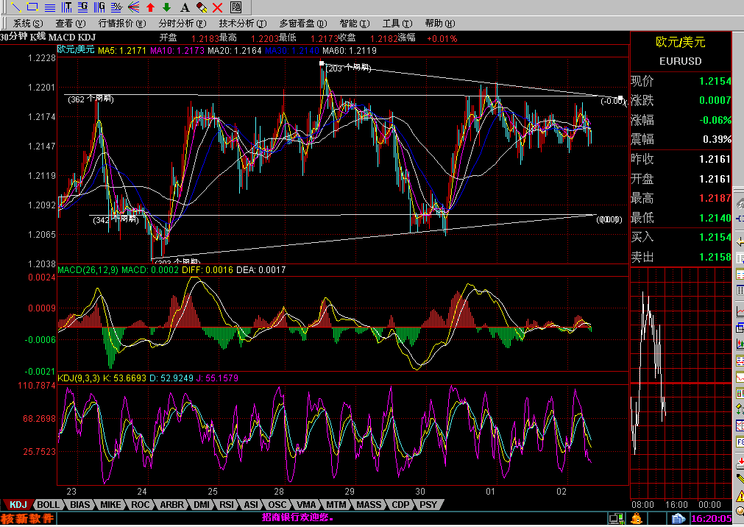Click the EURUSD symbol label

(x=680, y=61)
